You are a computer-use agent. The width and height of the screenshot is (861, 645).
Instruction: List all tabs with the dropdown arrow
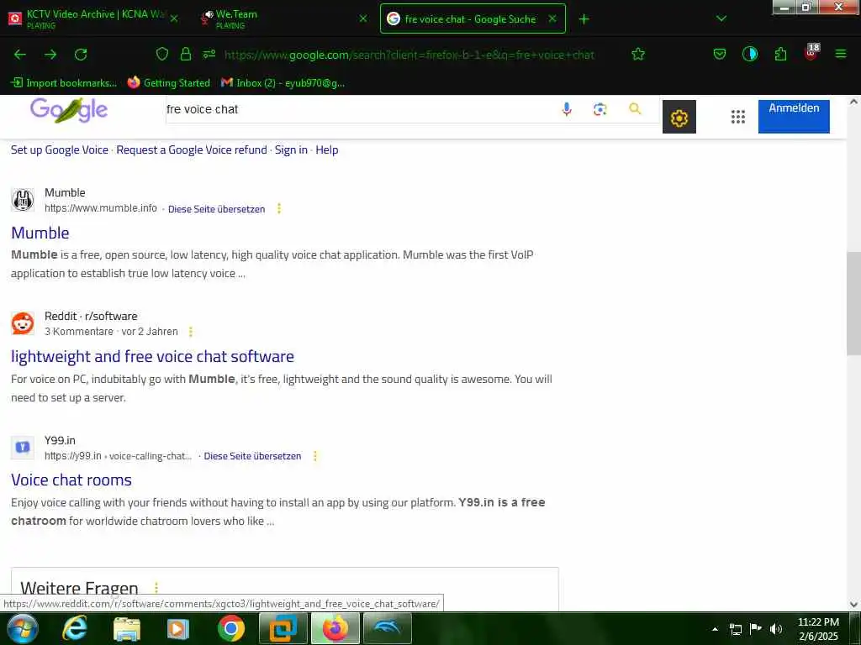point(721,18)
